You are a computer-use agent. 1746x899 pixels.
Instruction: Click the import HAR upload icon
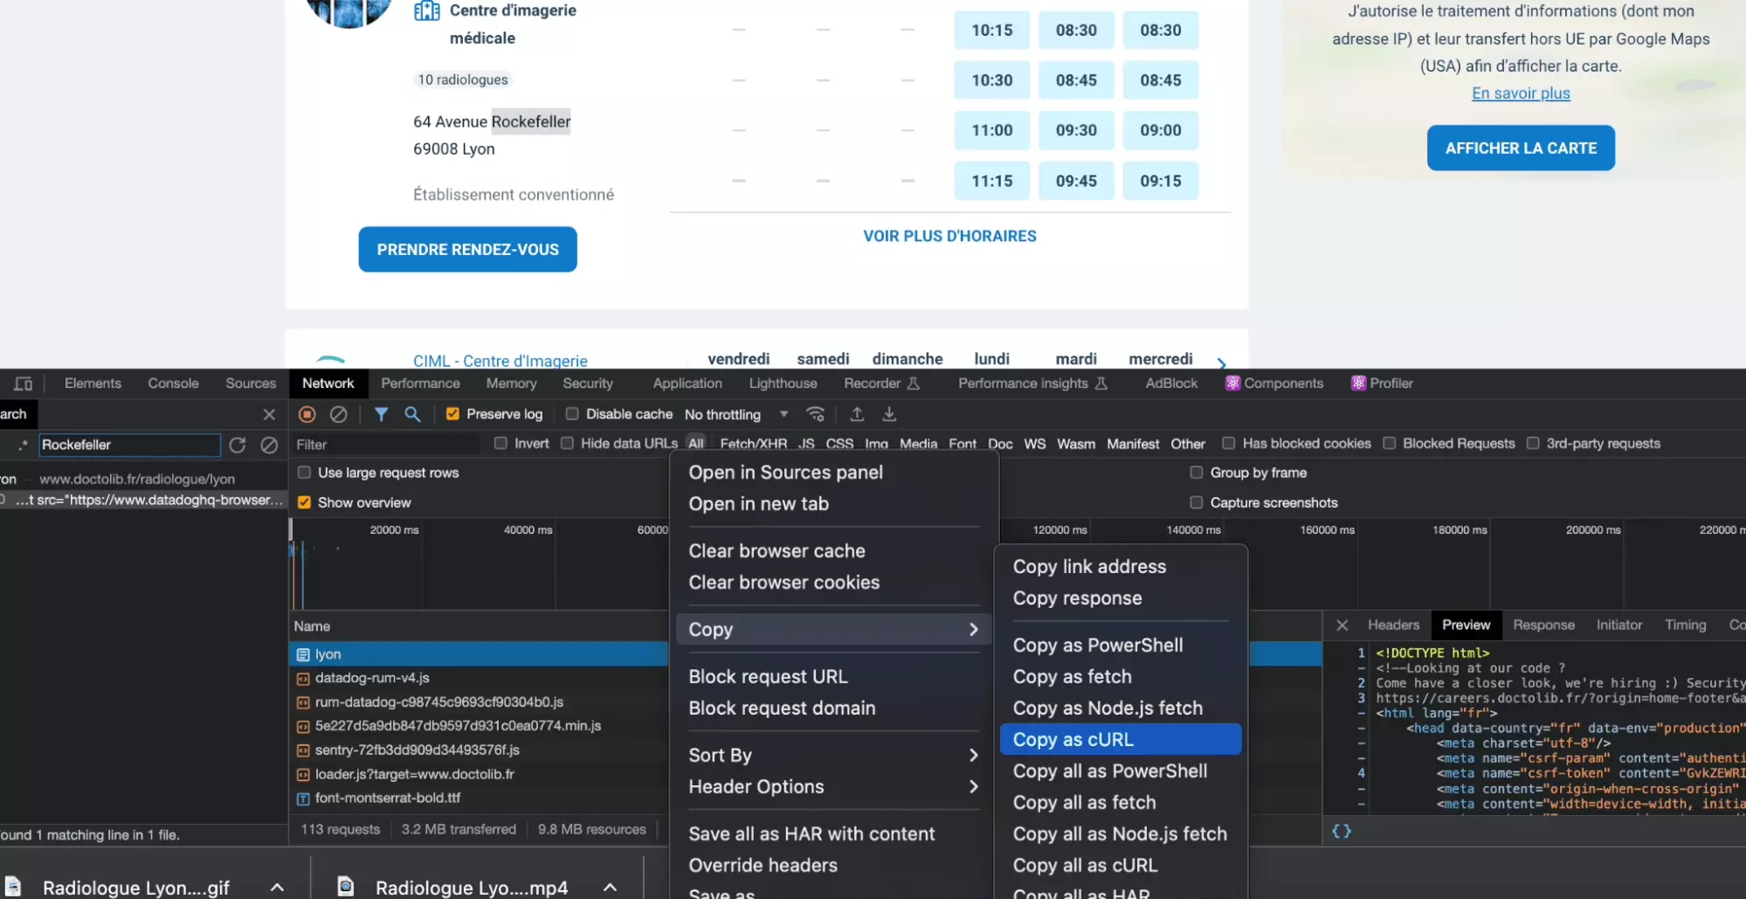click(x=857, y=414)
